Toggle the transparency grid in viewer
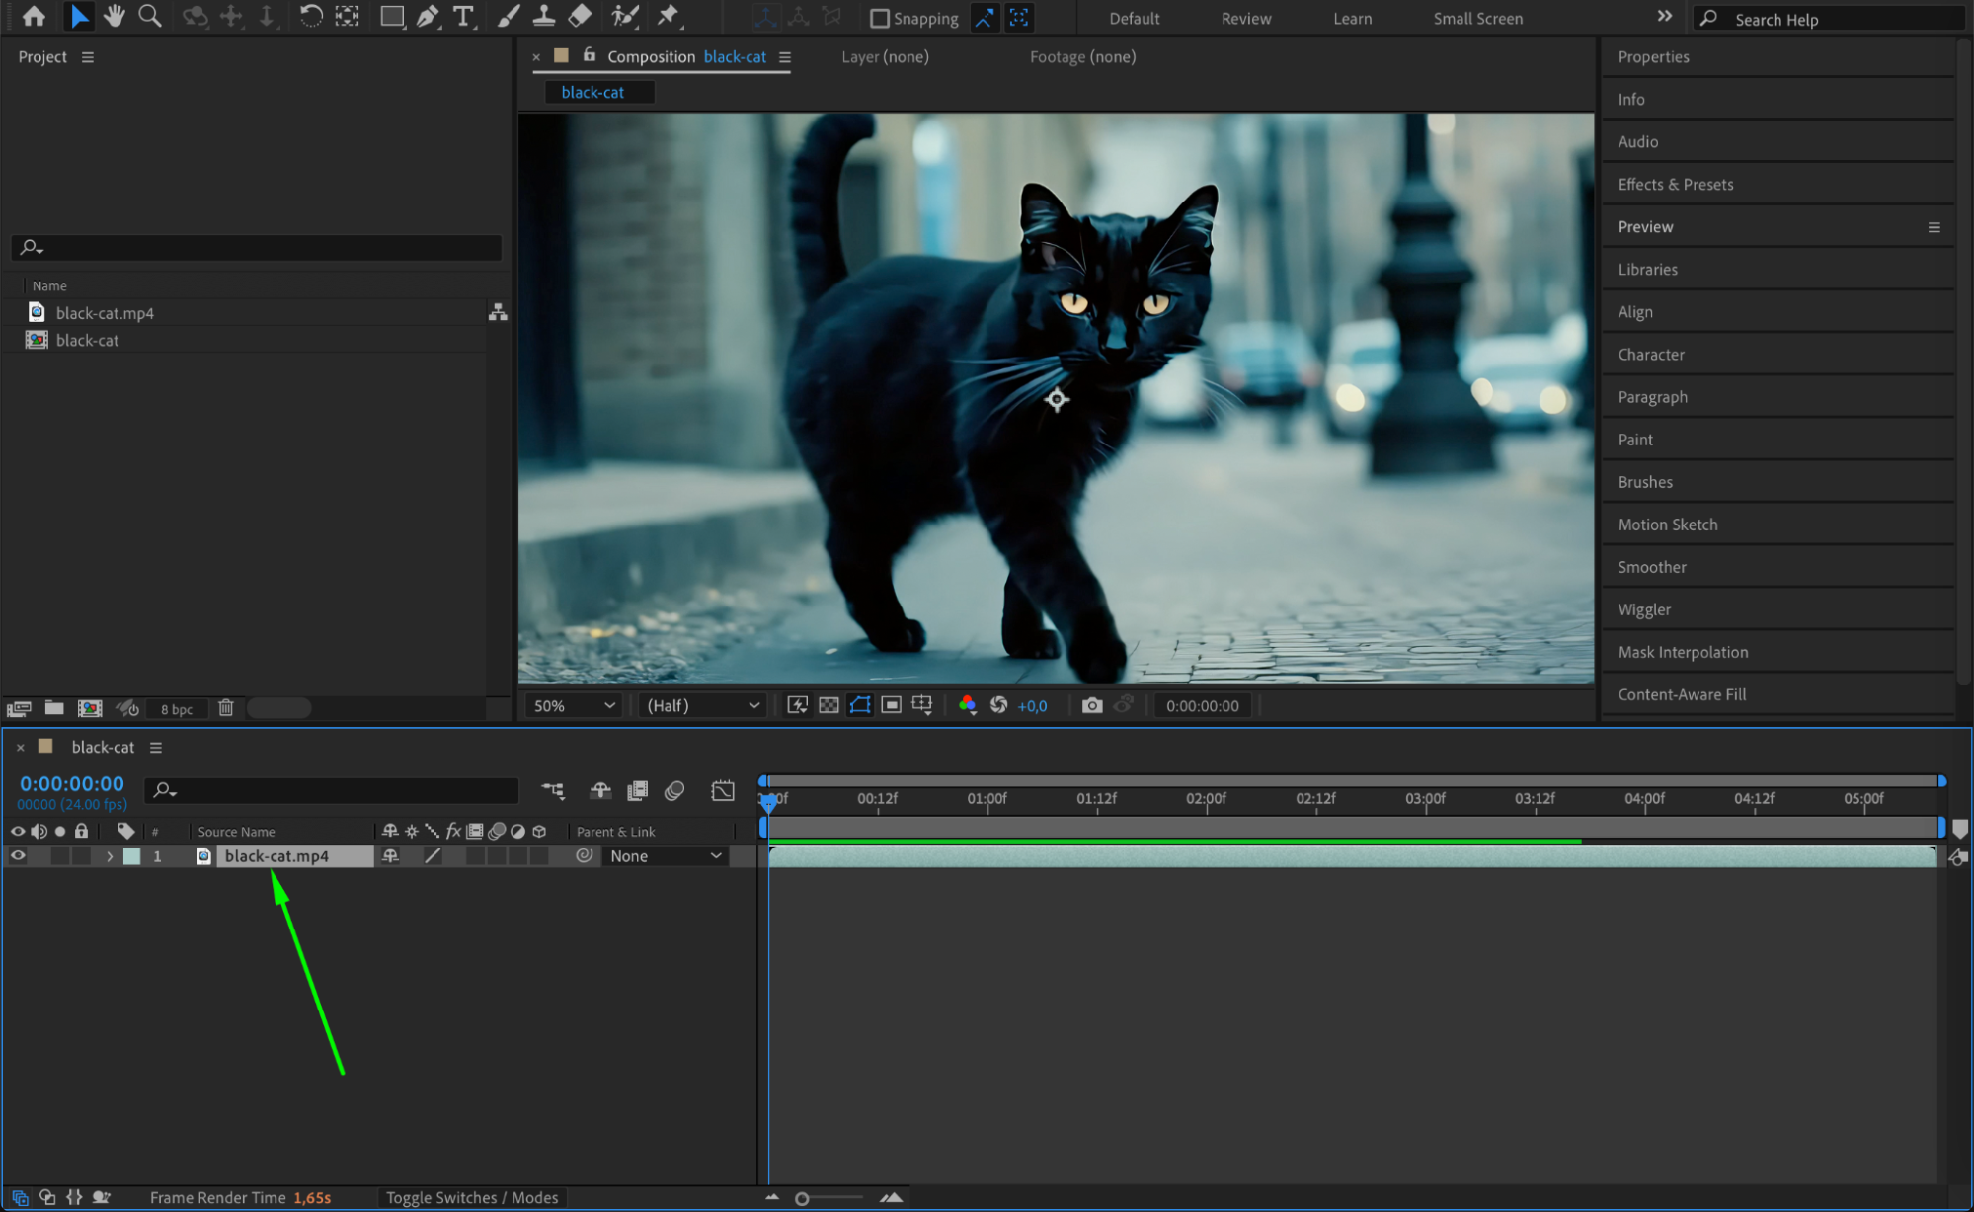The height and width of the screenshot is (1212, 1974). [x=829, y=705]
